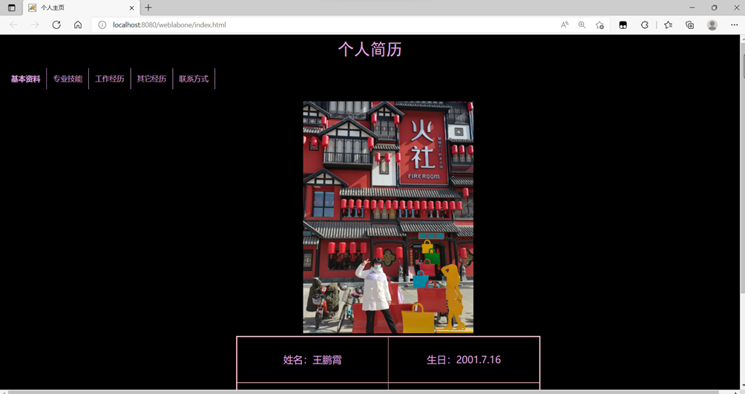Minimize the browser window

tap(692, 7)
